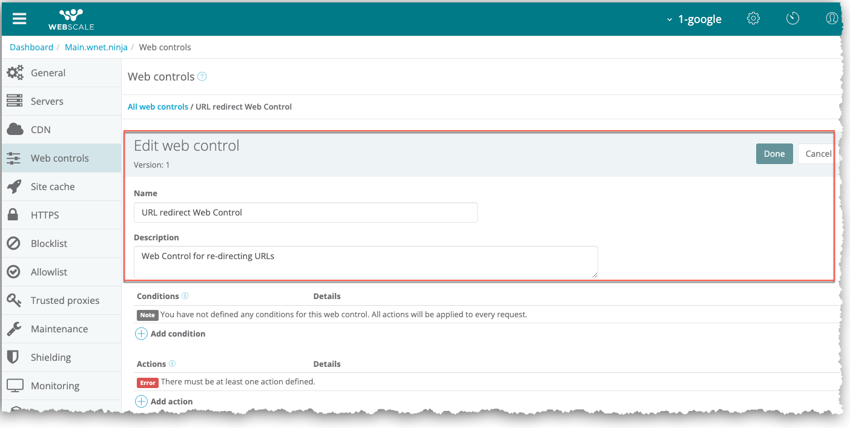Click the Conditions info icon
850x428 pixels.
pos(185,296)
